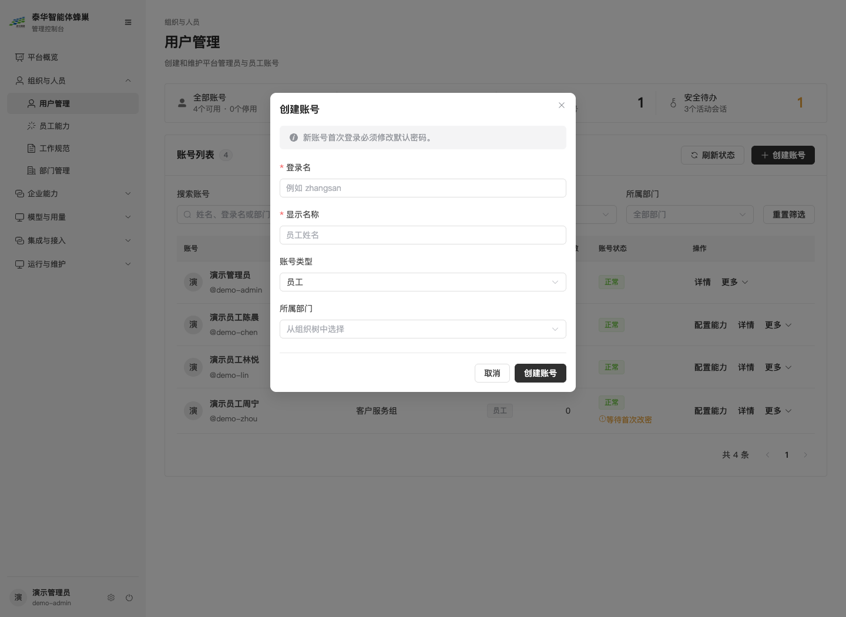This screenshot has width=846, height=617.
Task: Click the 重置筛选 button
Action: [x=789, y=214]
